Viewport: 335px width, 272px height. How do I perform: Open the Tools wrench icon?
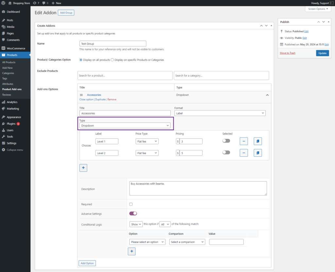tap(3, 136)
